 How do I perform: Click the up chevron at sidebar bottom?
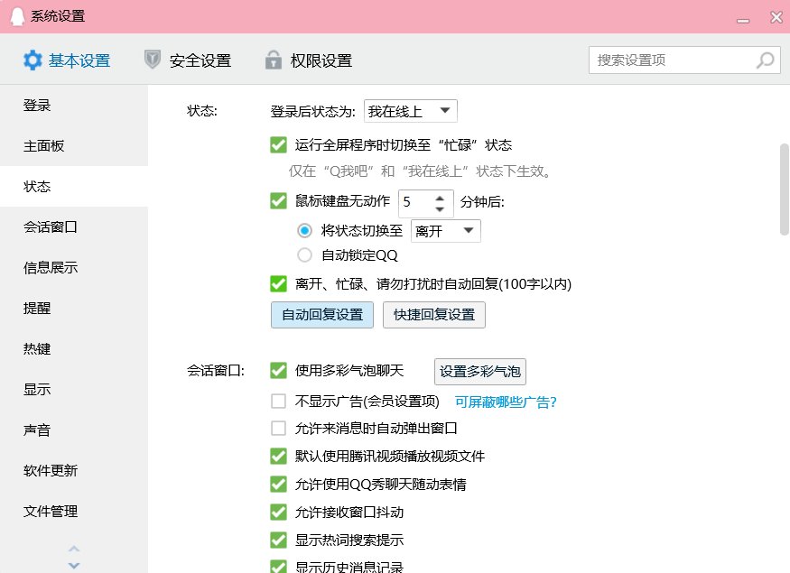coord(74,549)
